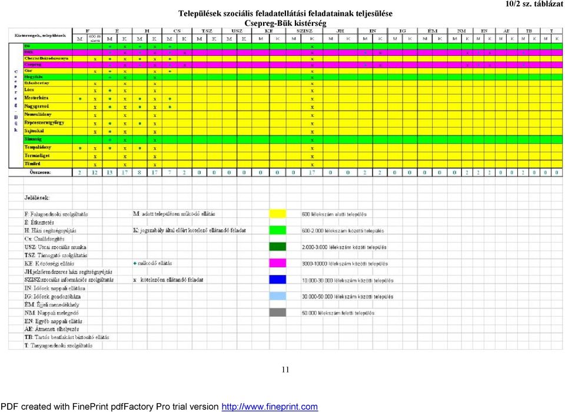Click the 'ÉM: Éjjeli menedékhely' legend entry
Viewport: 565px width, 412px height.
pyautogui.click(x=52, y=304)
